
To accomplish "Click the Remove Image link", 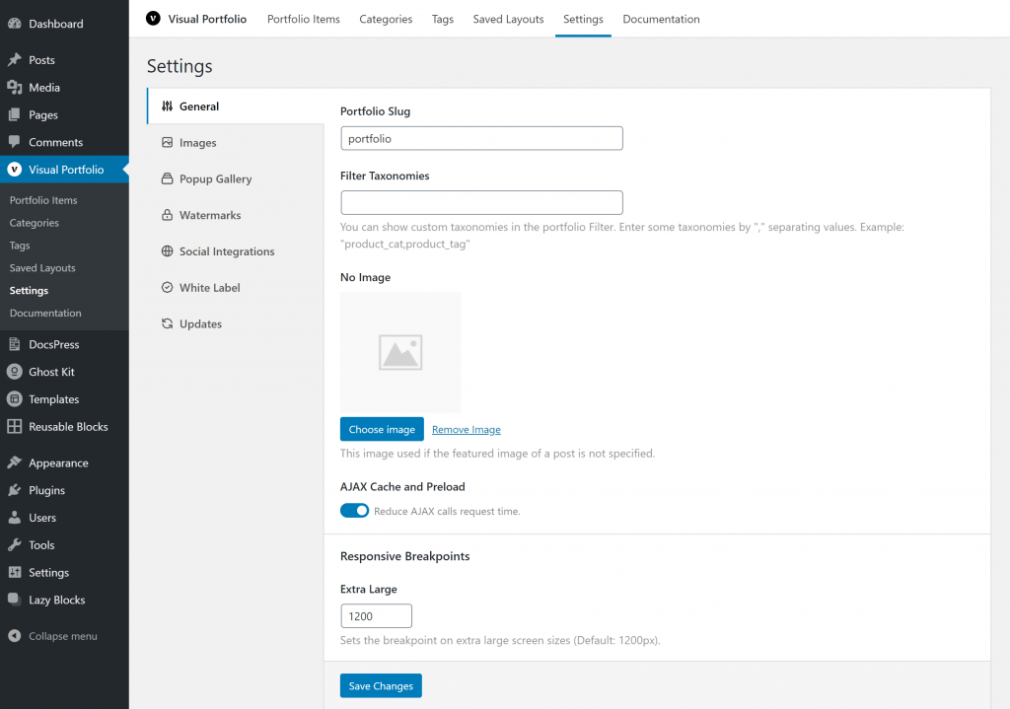I will coord(467,430).
